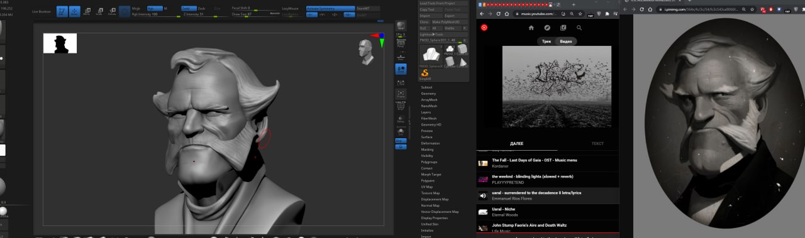
Task: Click the Import button in Tool palette
Action: pyautogui.click(x=430, y=16)
